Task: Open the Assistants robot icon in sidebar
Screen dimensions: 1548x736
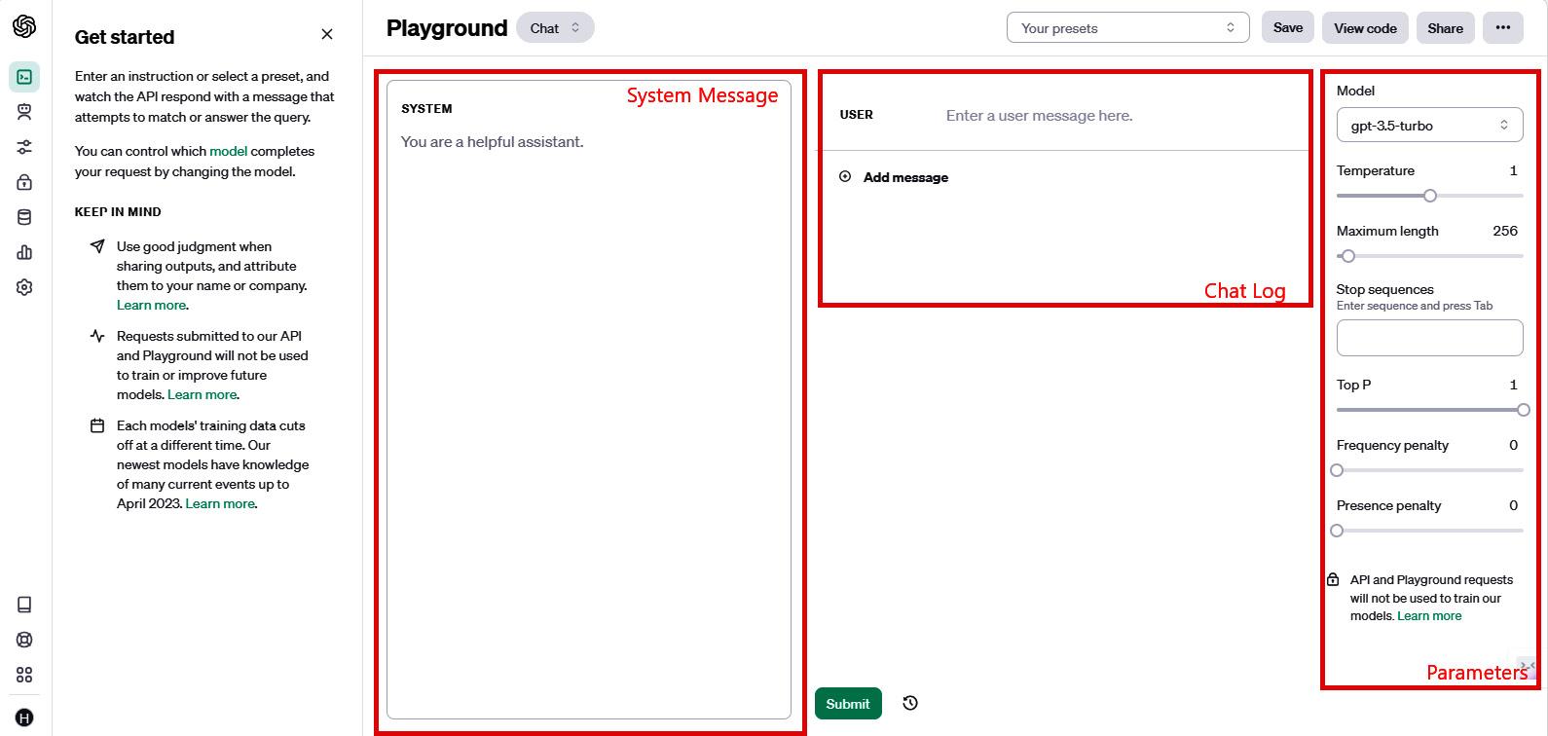Action: [x=24, y=112]
